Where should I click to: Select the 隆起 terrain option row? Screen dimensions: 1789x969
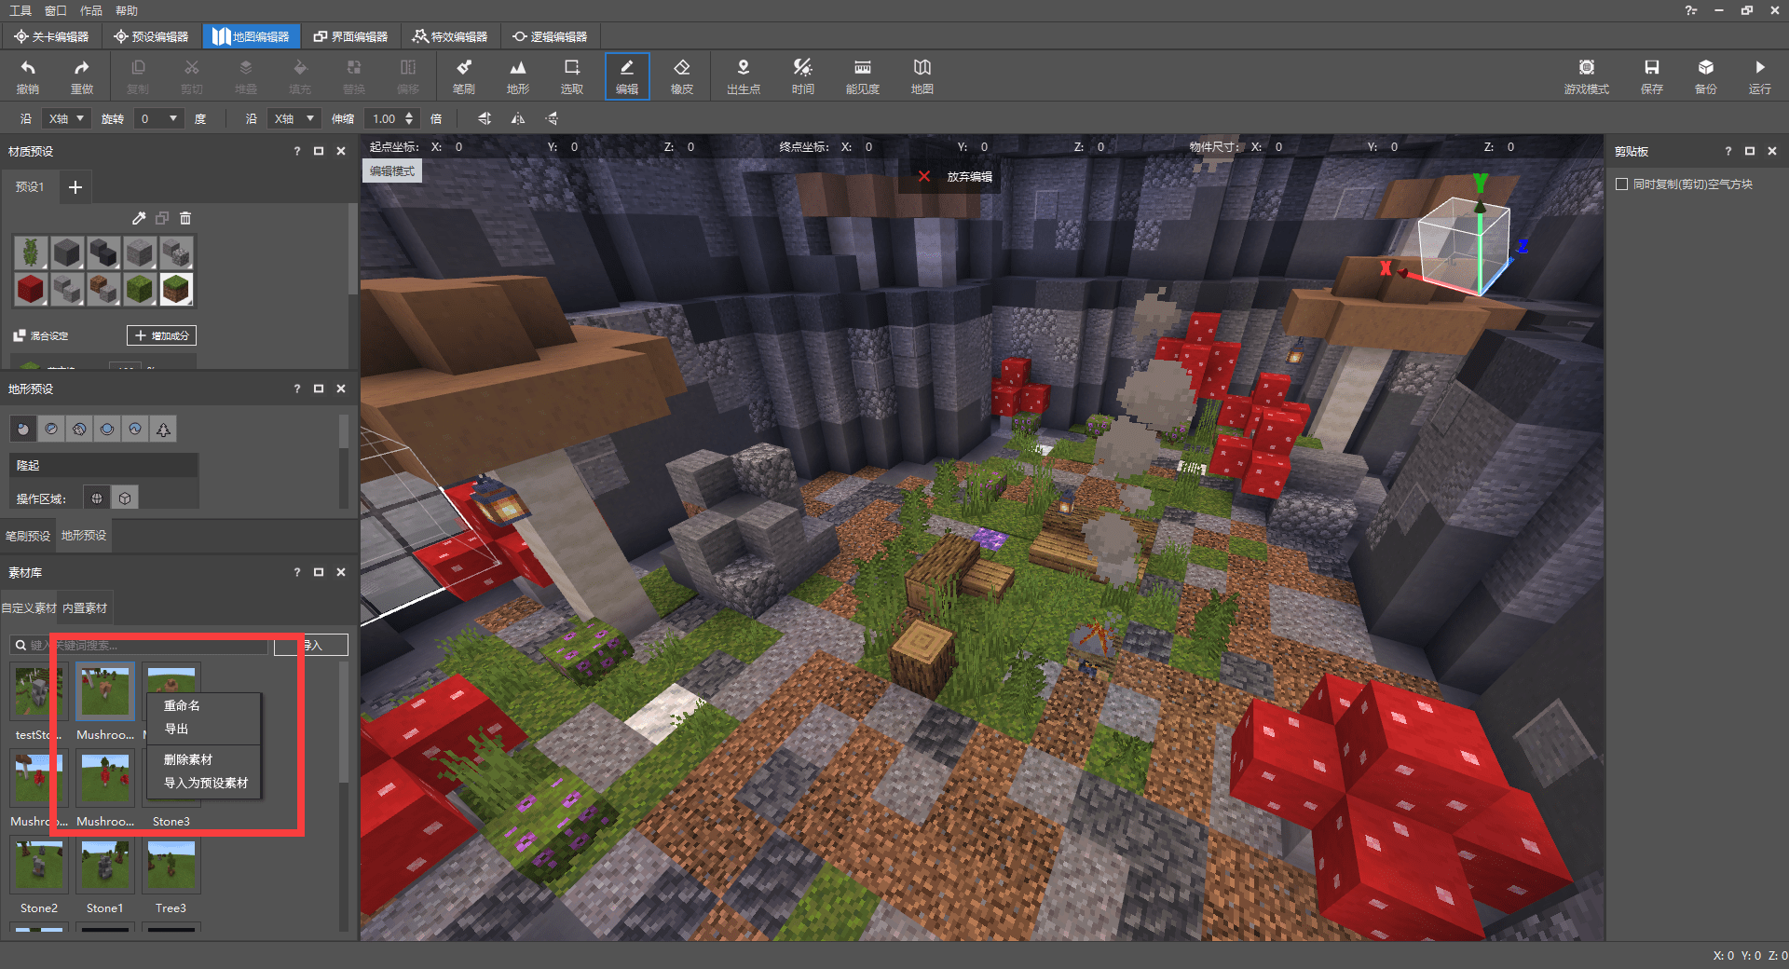[x=103, y=465]
